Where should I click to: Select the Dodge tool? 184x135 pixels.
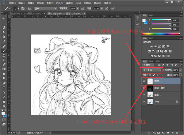(x=4, y=78)
